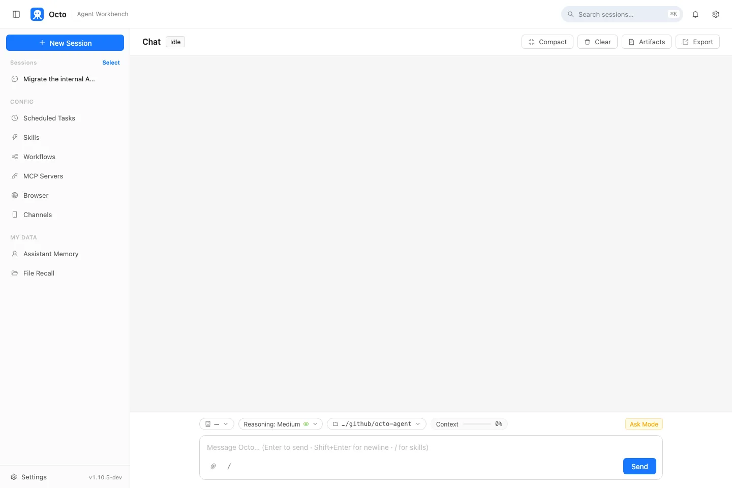The image size is (732, 488).
Task: Click the Assistant Memory person icon
Action: click(15, 254)
